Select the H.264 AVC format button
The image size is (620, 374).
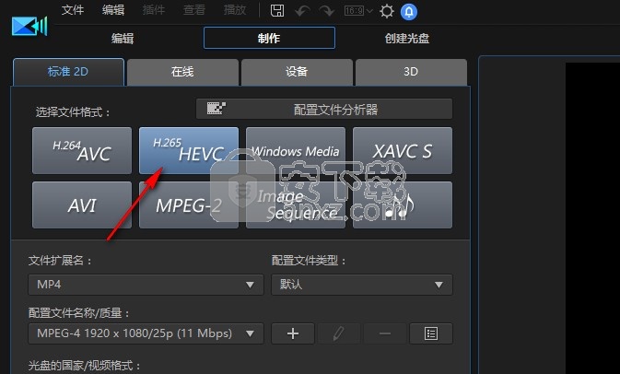tap(82, 151)
